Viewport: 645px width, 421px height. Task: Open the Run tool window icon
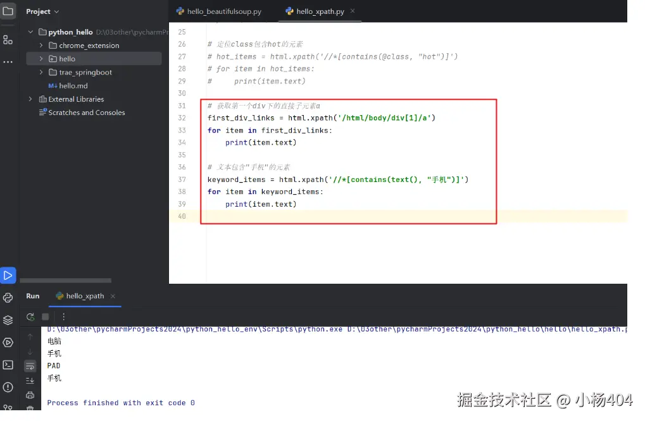point(8,275)
